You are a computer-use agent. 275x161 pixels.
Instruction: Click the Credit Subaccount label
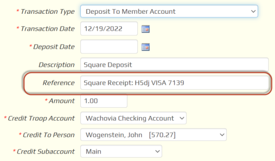point(46,152)
